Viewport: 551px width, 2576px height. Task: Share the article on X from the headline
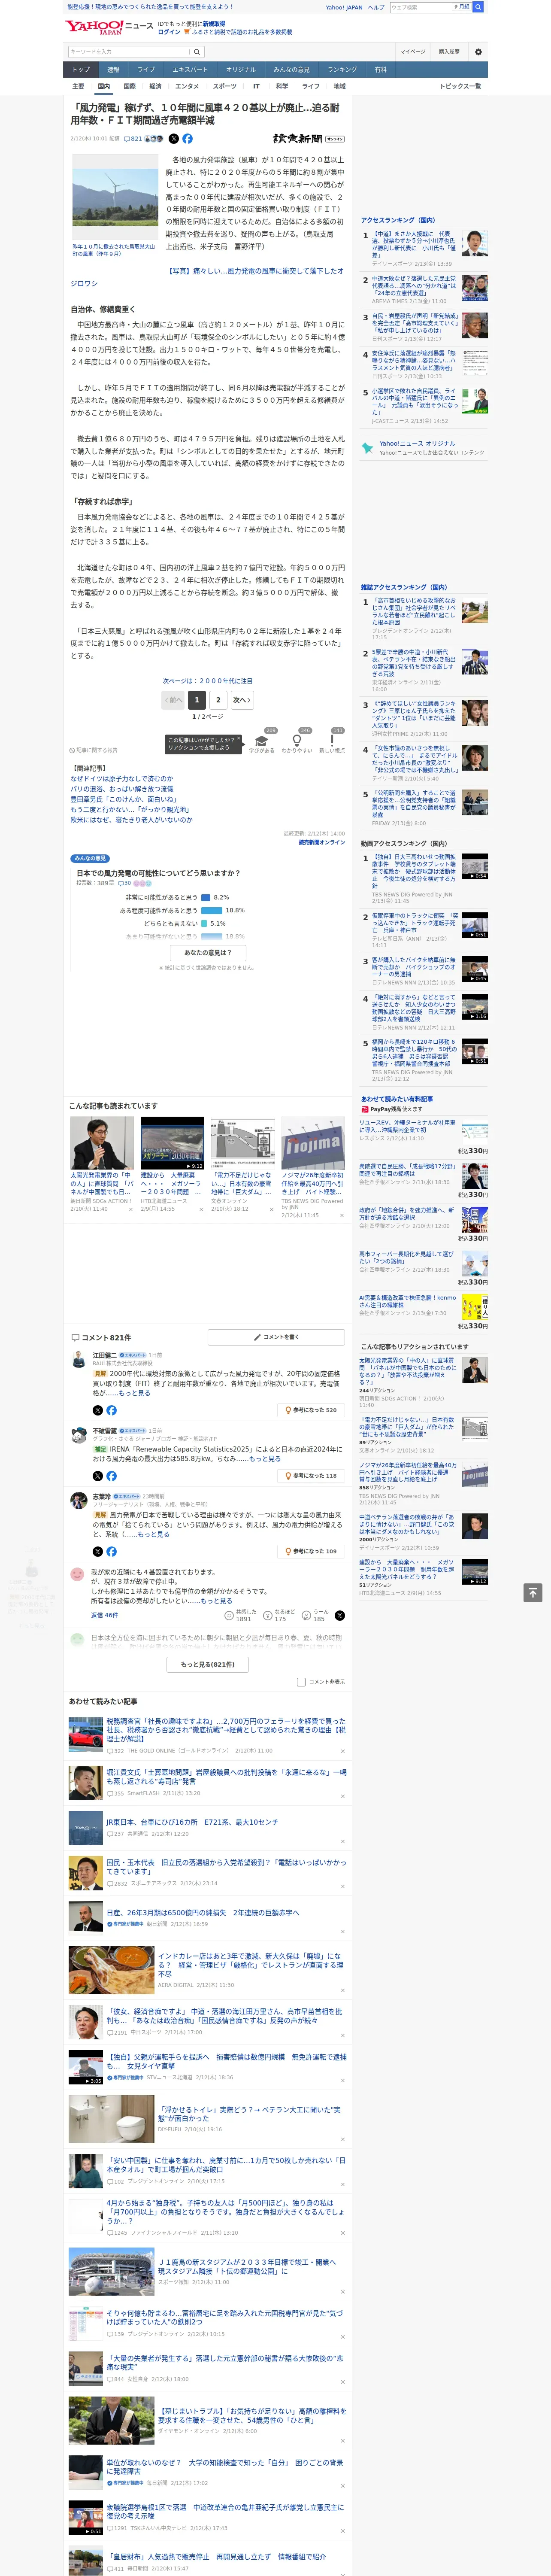tap(174, 139)
